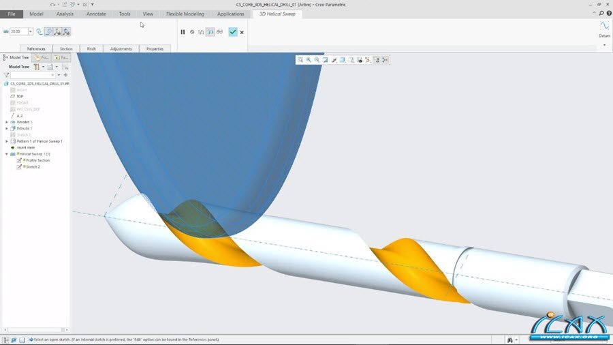Open the Pitch panel

click(91, 49)
